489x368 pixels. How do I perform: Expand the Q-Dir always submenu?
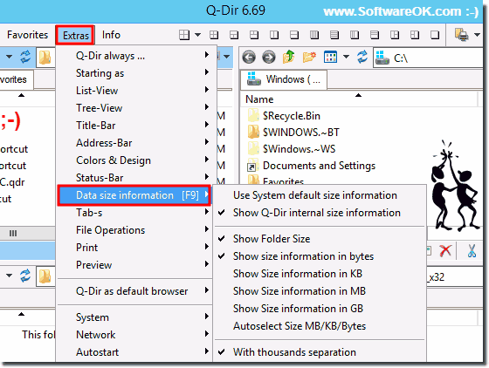(x=135, y=56)
